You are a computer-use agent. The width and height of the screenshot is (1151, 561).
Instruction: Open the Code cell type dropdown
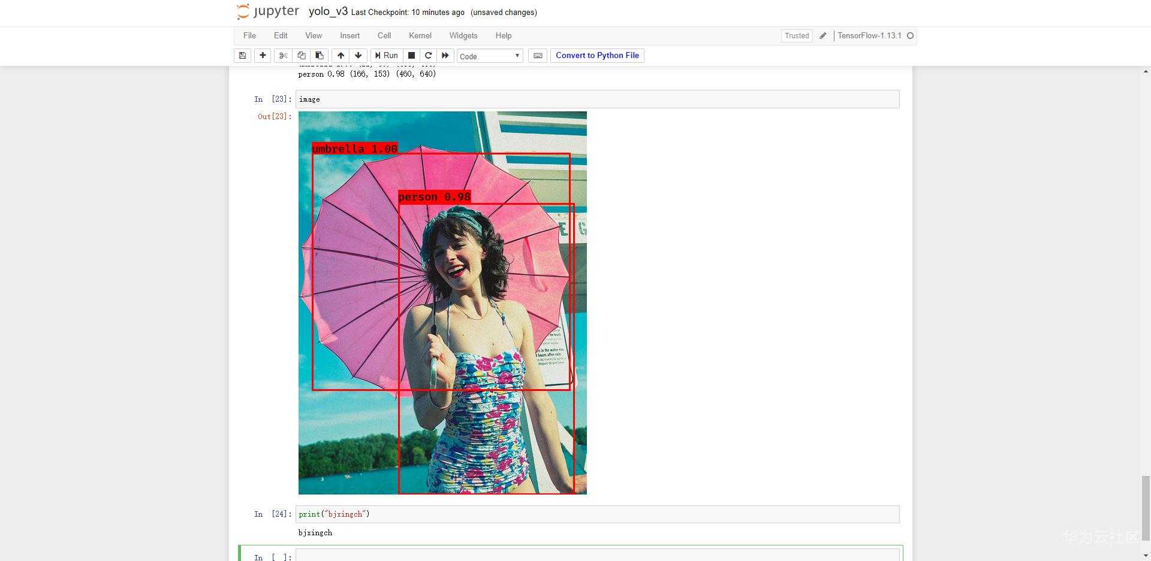pyautogui.click(x=490, y=56)
